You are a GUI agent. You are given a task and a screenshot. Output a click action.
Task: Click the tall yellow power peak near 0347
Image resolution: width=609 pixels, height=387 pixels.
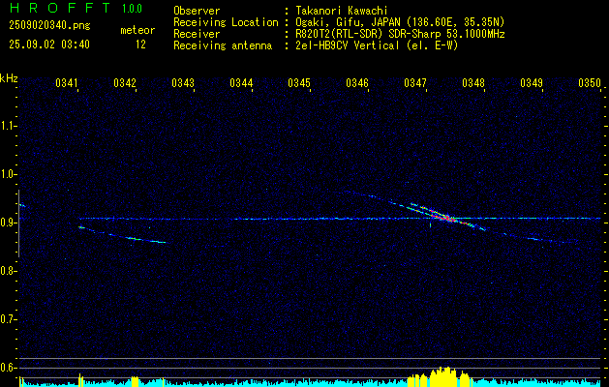[444, 376]
